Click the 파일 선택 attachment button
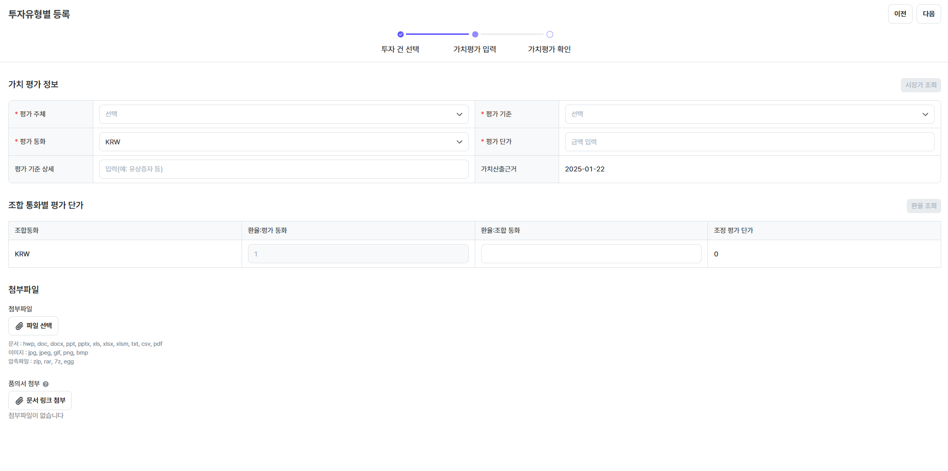 [33, 326]
